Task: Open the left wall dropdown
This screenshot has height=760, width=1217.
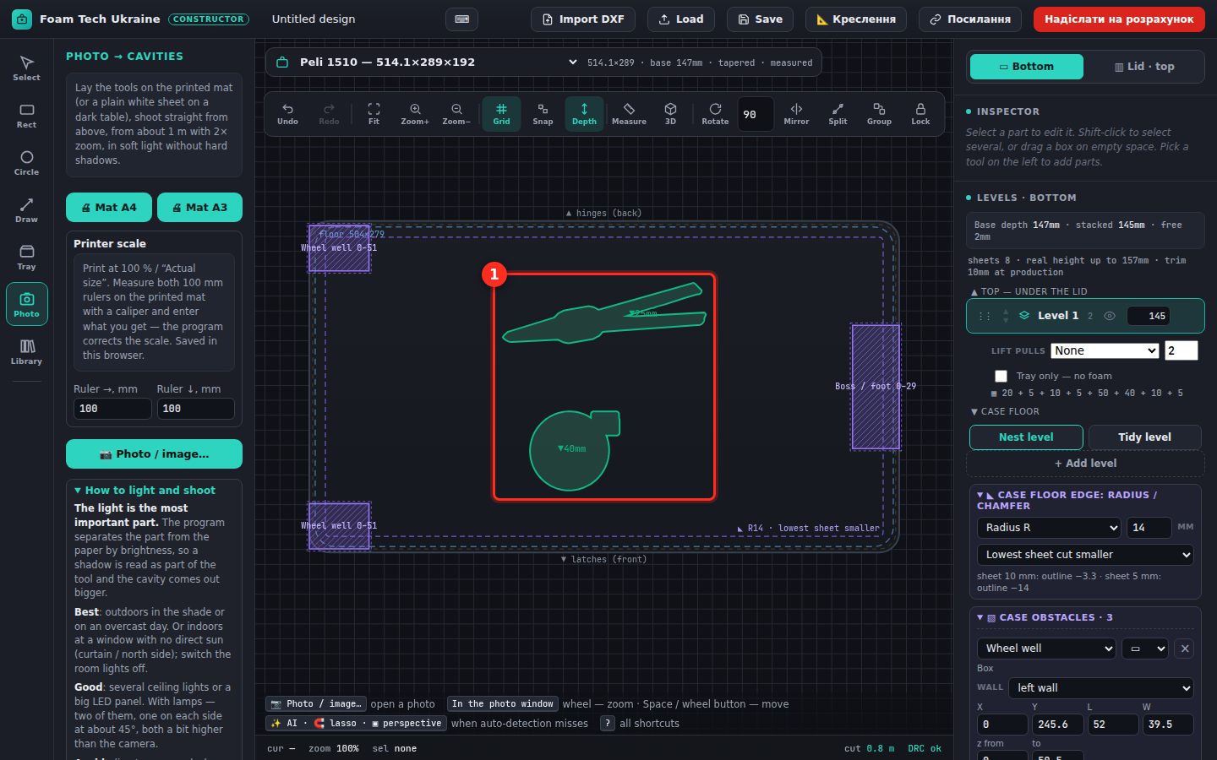Action: click(1100, 687)
